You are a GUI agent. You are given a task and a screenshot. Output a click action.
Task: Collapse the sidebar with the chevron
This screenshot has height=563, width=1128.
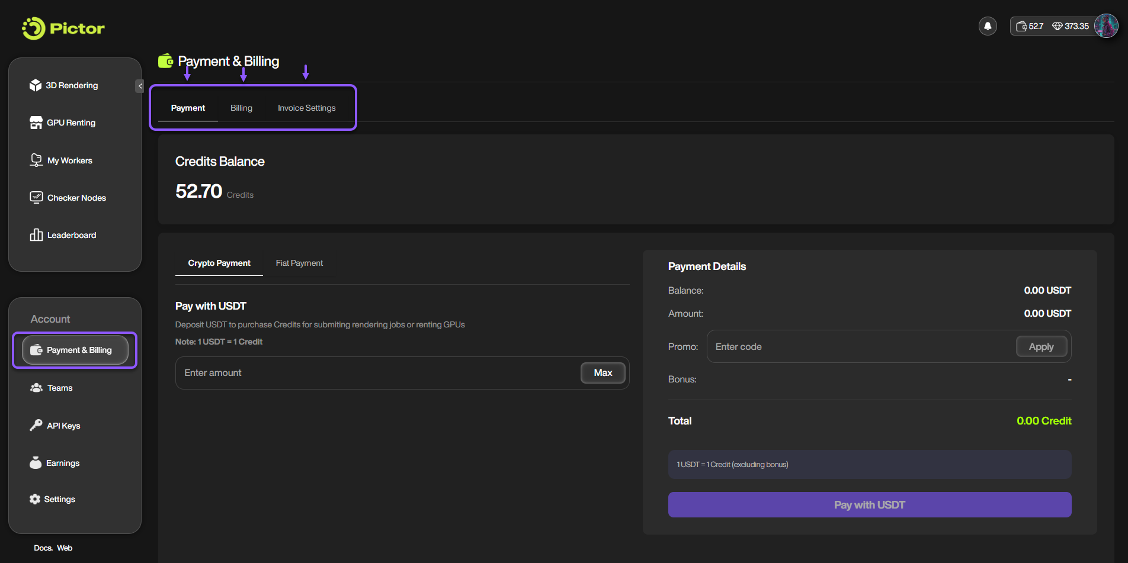pos(140,86)
